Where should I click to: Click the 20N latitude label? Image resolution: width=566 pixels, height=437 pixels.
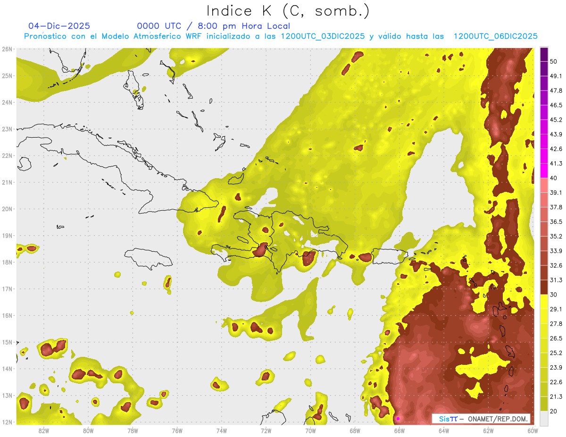pos(7,209)
